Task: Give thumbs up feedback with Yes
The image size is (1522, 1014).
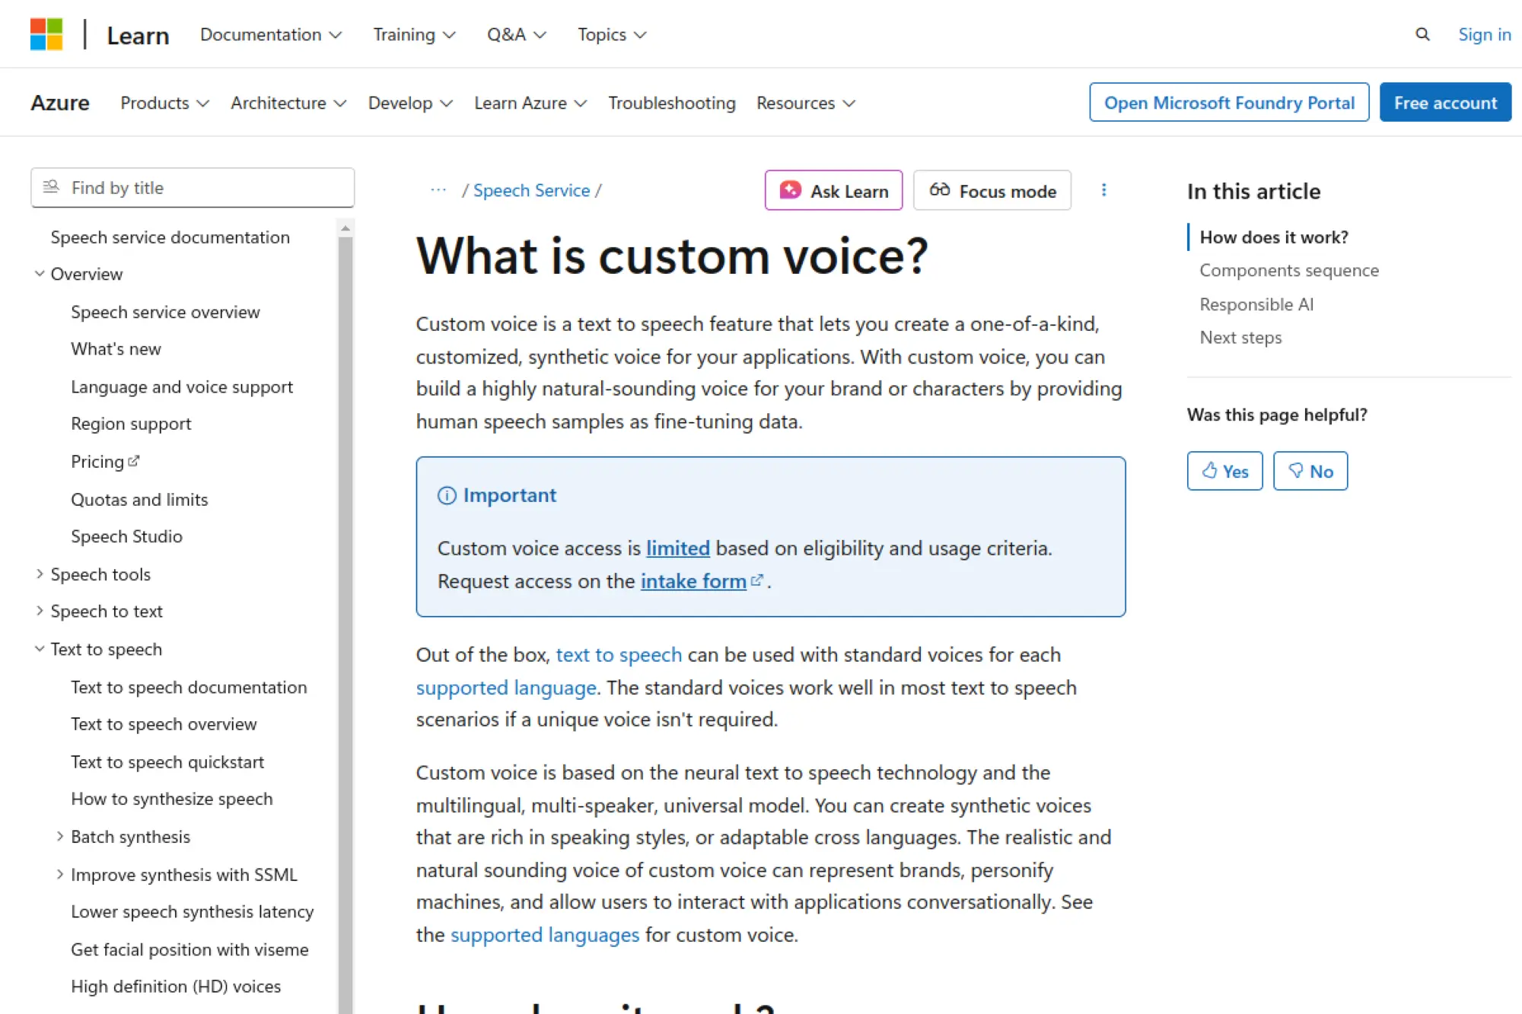Action: click(x=1224, y=470)
